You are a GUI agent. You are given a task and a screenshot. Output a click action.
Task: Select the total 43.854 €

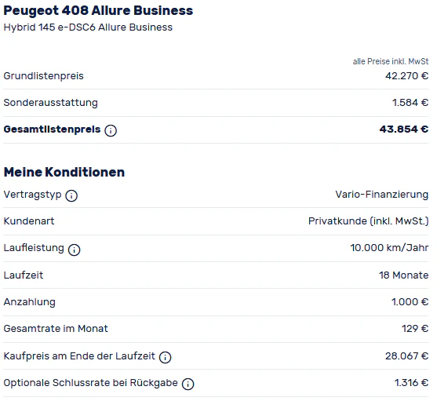(404, 129)
